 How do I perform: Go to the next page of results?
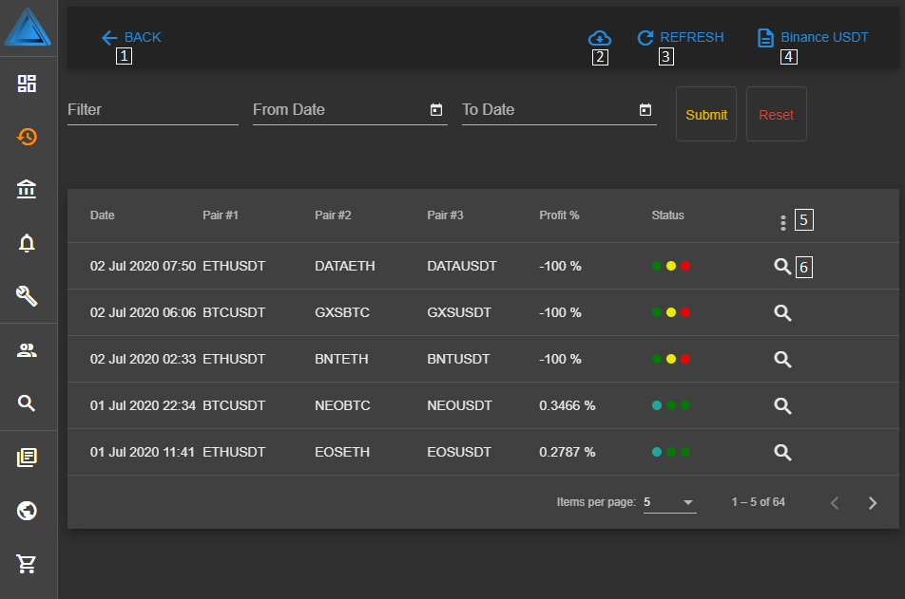[873, 503]
